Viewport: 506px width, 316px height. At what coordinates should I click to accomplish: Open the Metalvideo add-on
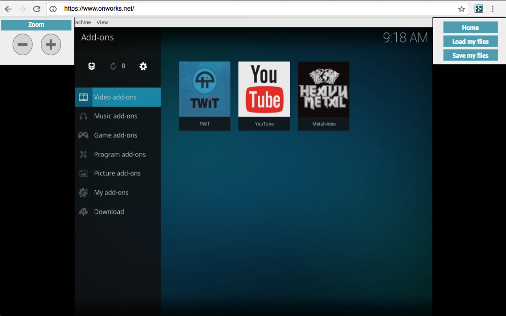[324, 96]
